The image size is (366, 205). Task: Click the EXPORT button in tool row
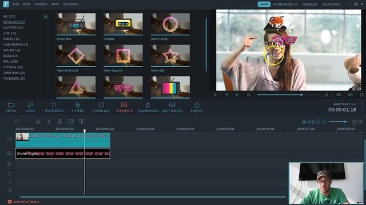[x=197, y=108]
